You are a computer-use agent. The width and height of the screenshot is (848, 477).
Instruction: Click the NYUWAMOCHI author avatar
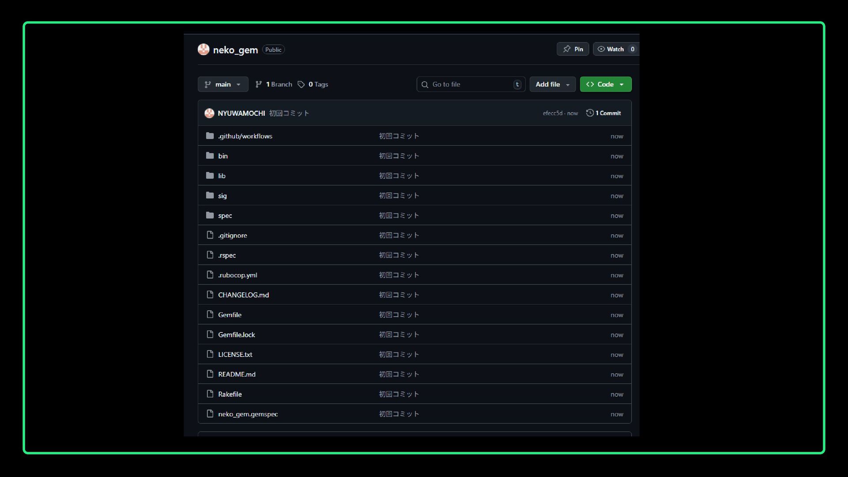pos(209,114)
